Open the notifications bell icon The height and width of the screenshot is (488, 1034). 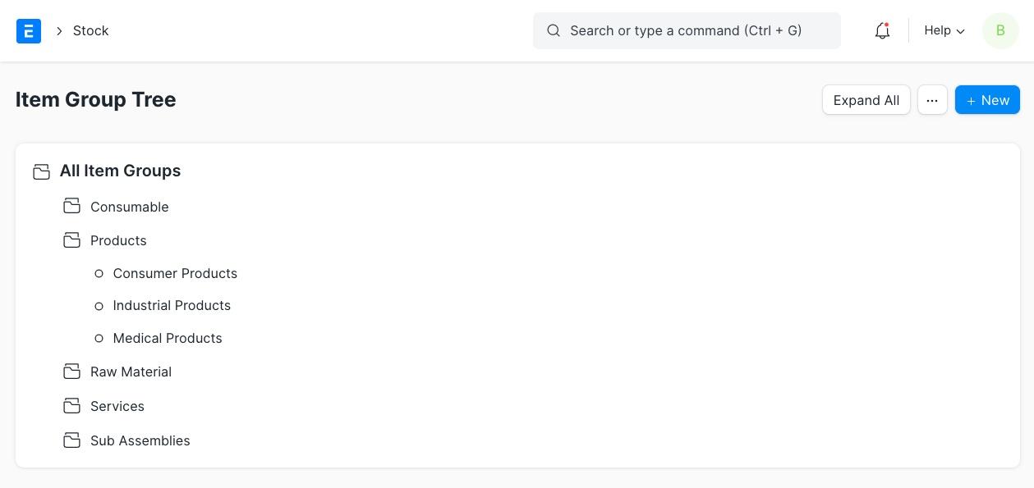tap(882, 31)
